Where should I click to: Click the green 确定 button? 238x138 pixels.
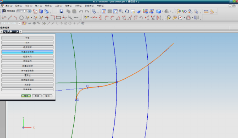26,96
